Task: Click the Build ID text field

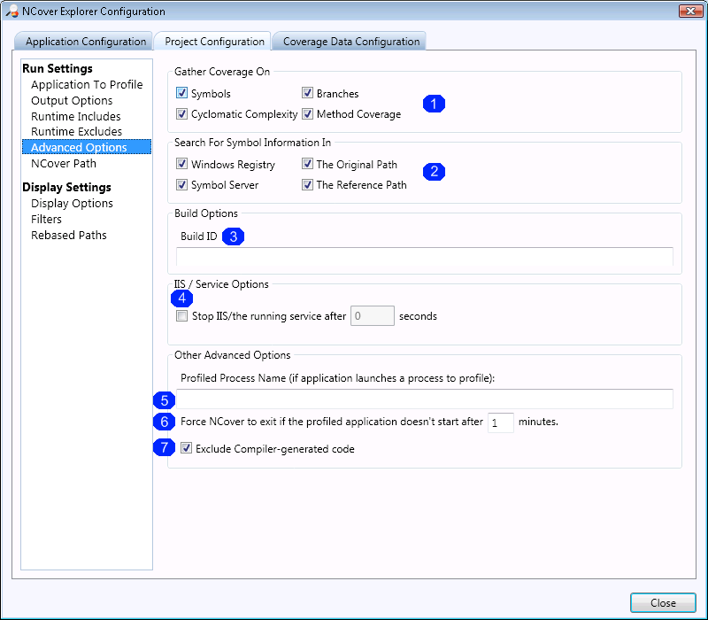Action: [425, 257]
